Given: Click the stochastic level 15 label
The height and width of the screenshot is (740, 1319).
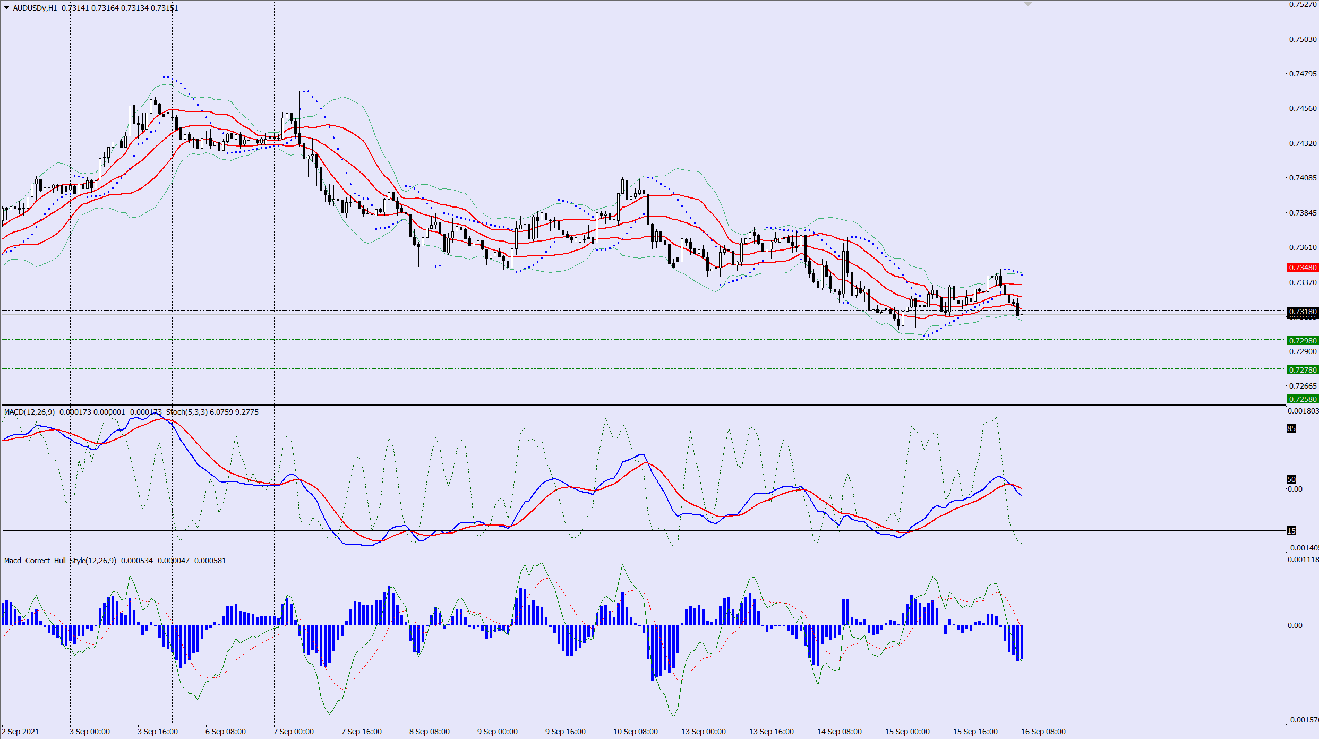Looking at the screenshot, I should 1291,531.
